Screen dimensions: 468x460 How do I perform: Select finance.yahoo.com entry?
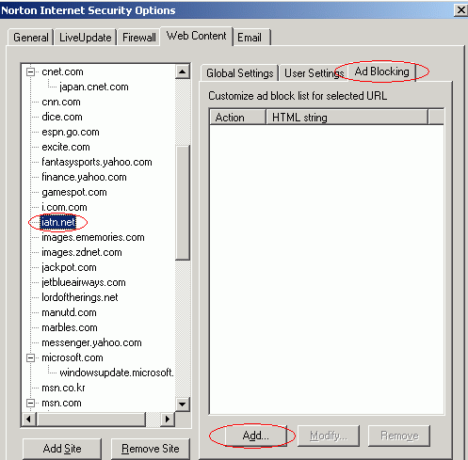[84, 177]
